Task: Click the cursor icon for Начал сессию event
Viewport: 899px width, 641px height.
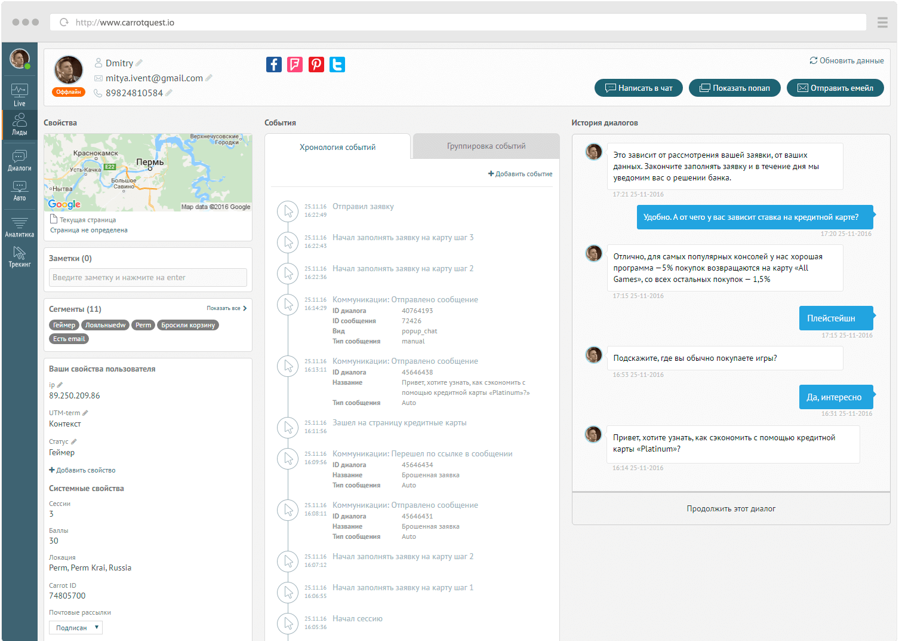Action: pos(288,623)
